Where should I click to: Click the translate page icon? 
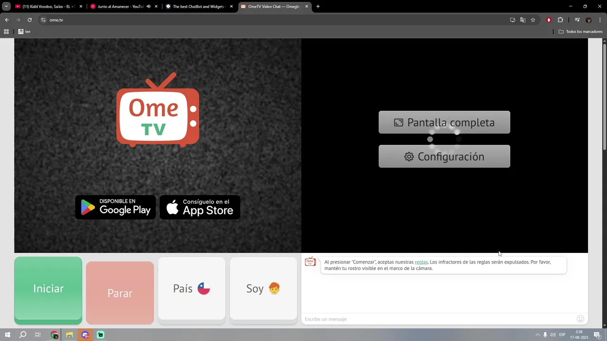[523, 20]
